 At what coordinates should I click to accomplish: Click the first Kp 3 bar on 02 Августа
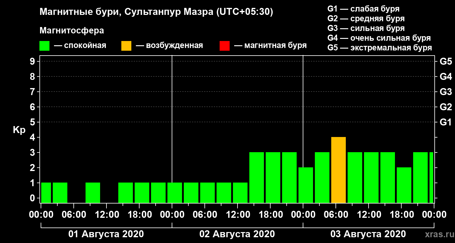[x=257, y=178]
